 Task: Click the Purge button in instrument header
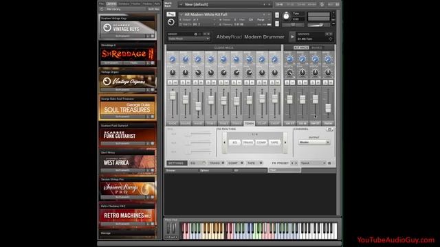coord(261,20)
